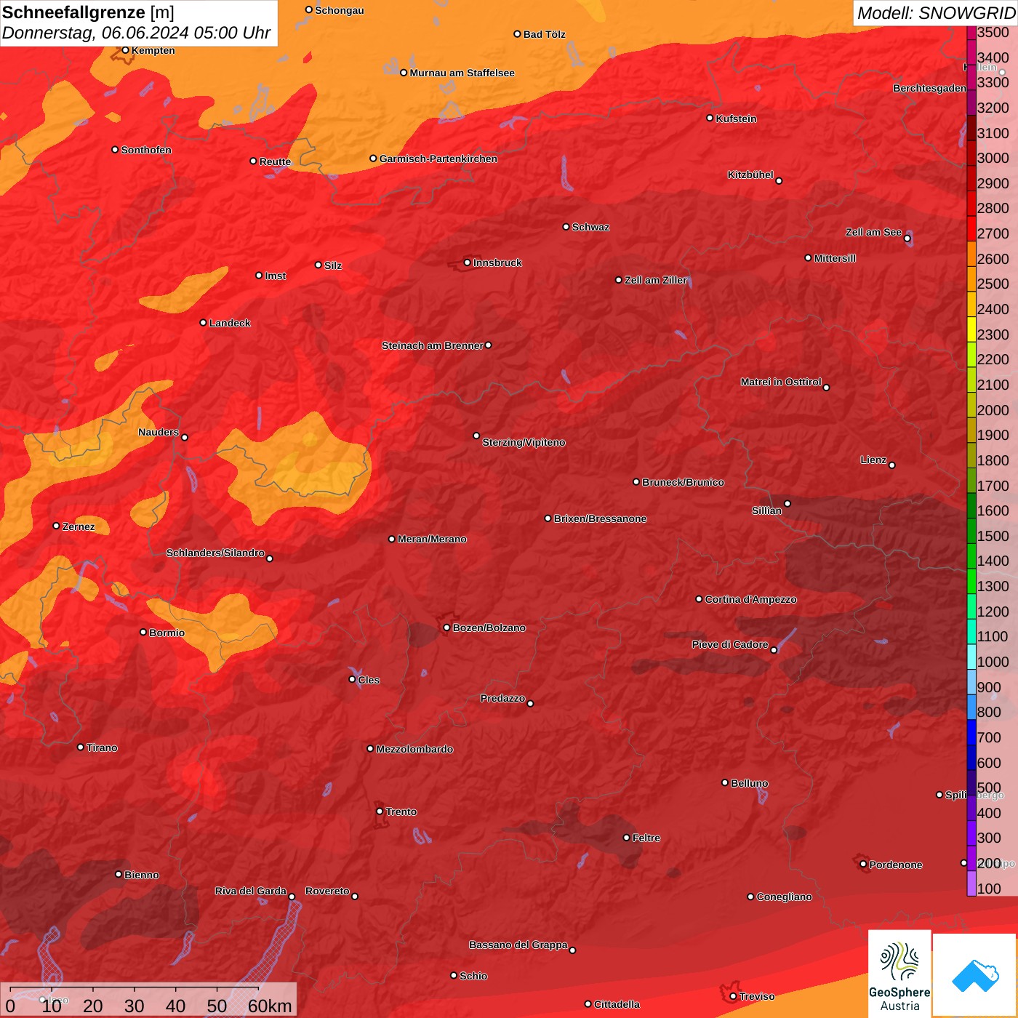Click the Murnau am Staffelsee label
This screenshot has width=1018, height=1018.
coord(462,73)
